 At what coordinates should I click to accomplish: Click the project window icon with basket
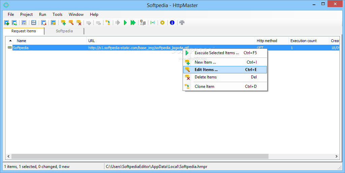24,23
